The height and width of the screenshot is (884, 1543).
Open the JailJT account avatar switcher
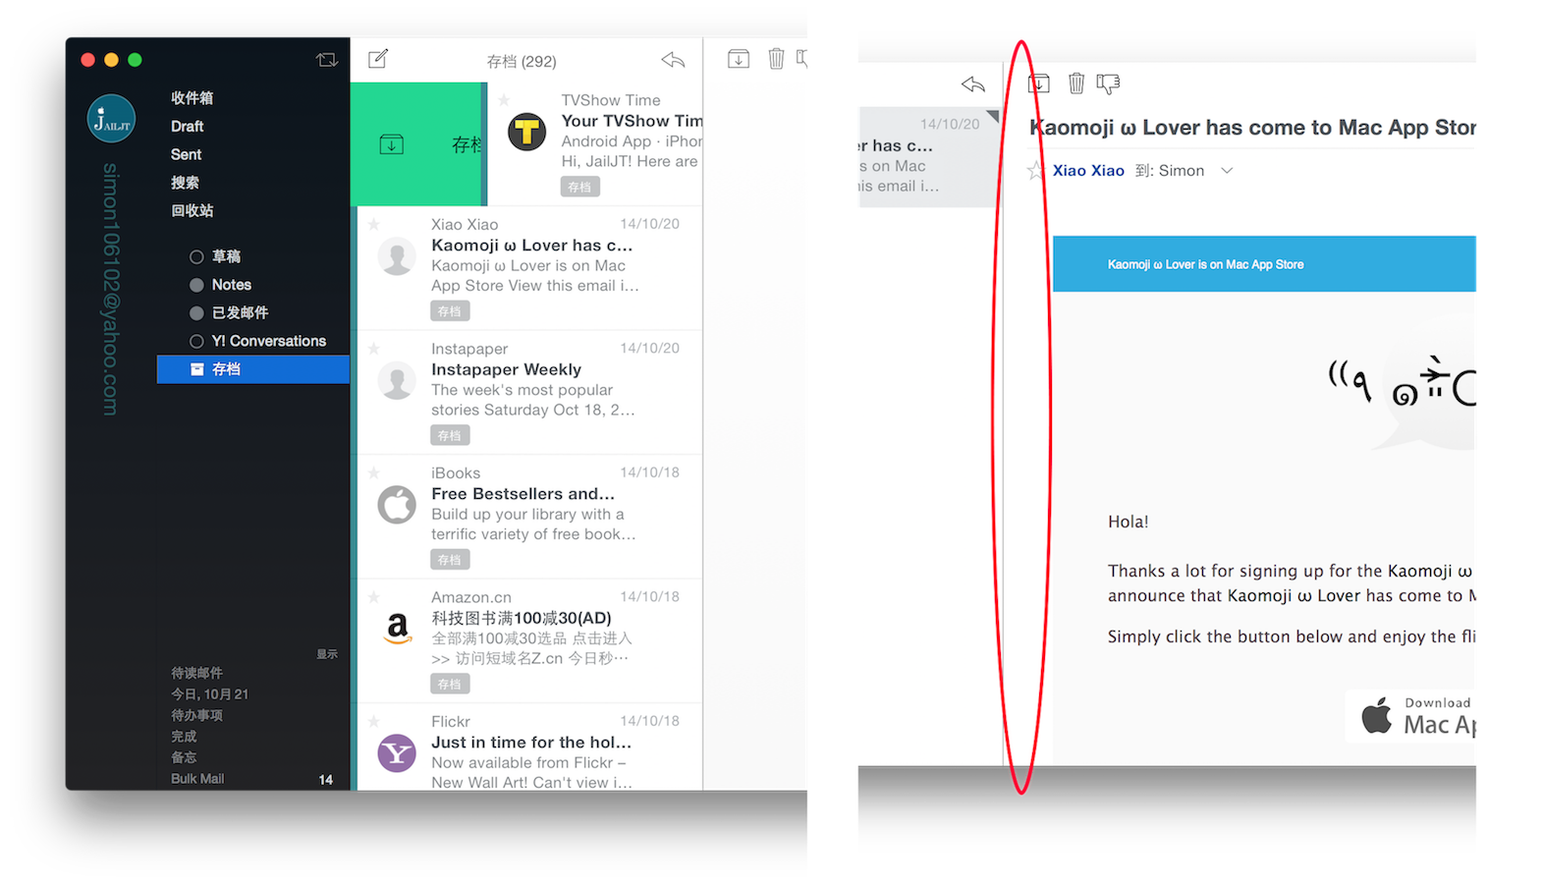pyautogui.click(x=111, y=120)
